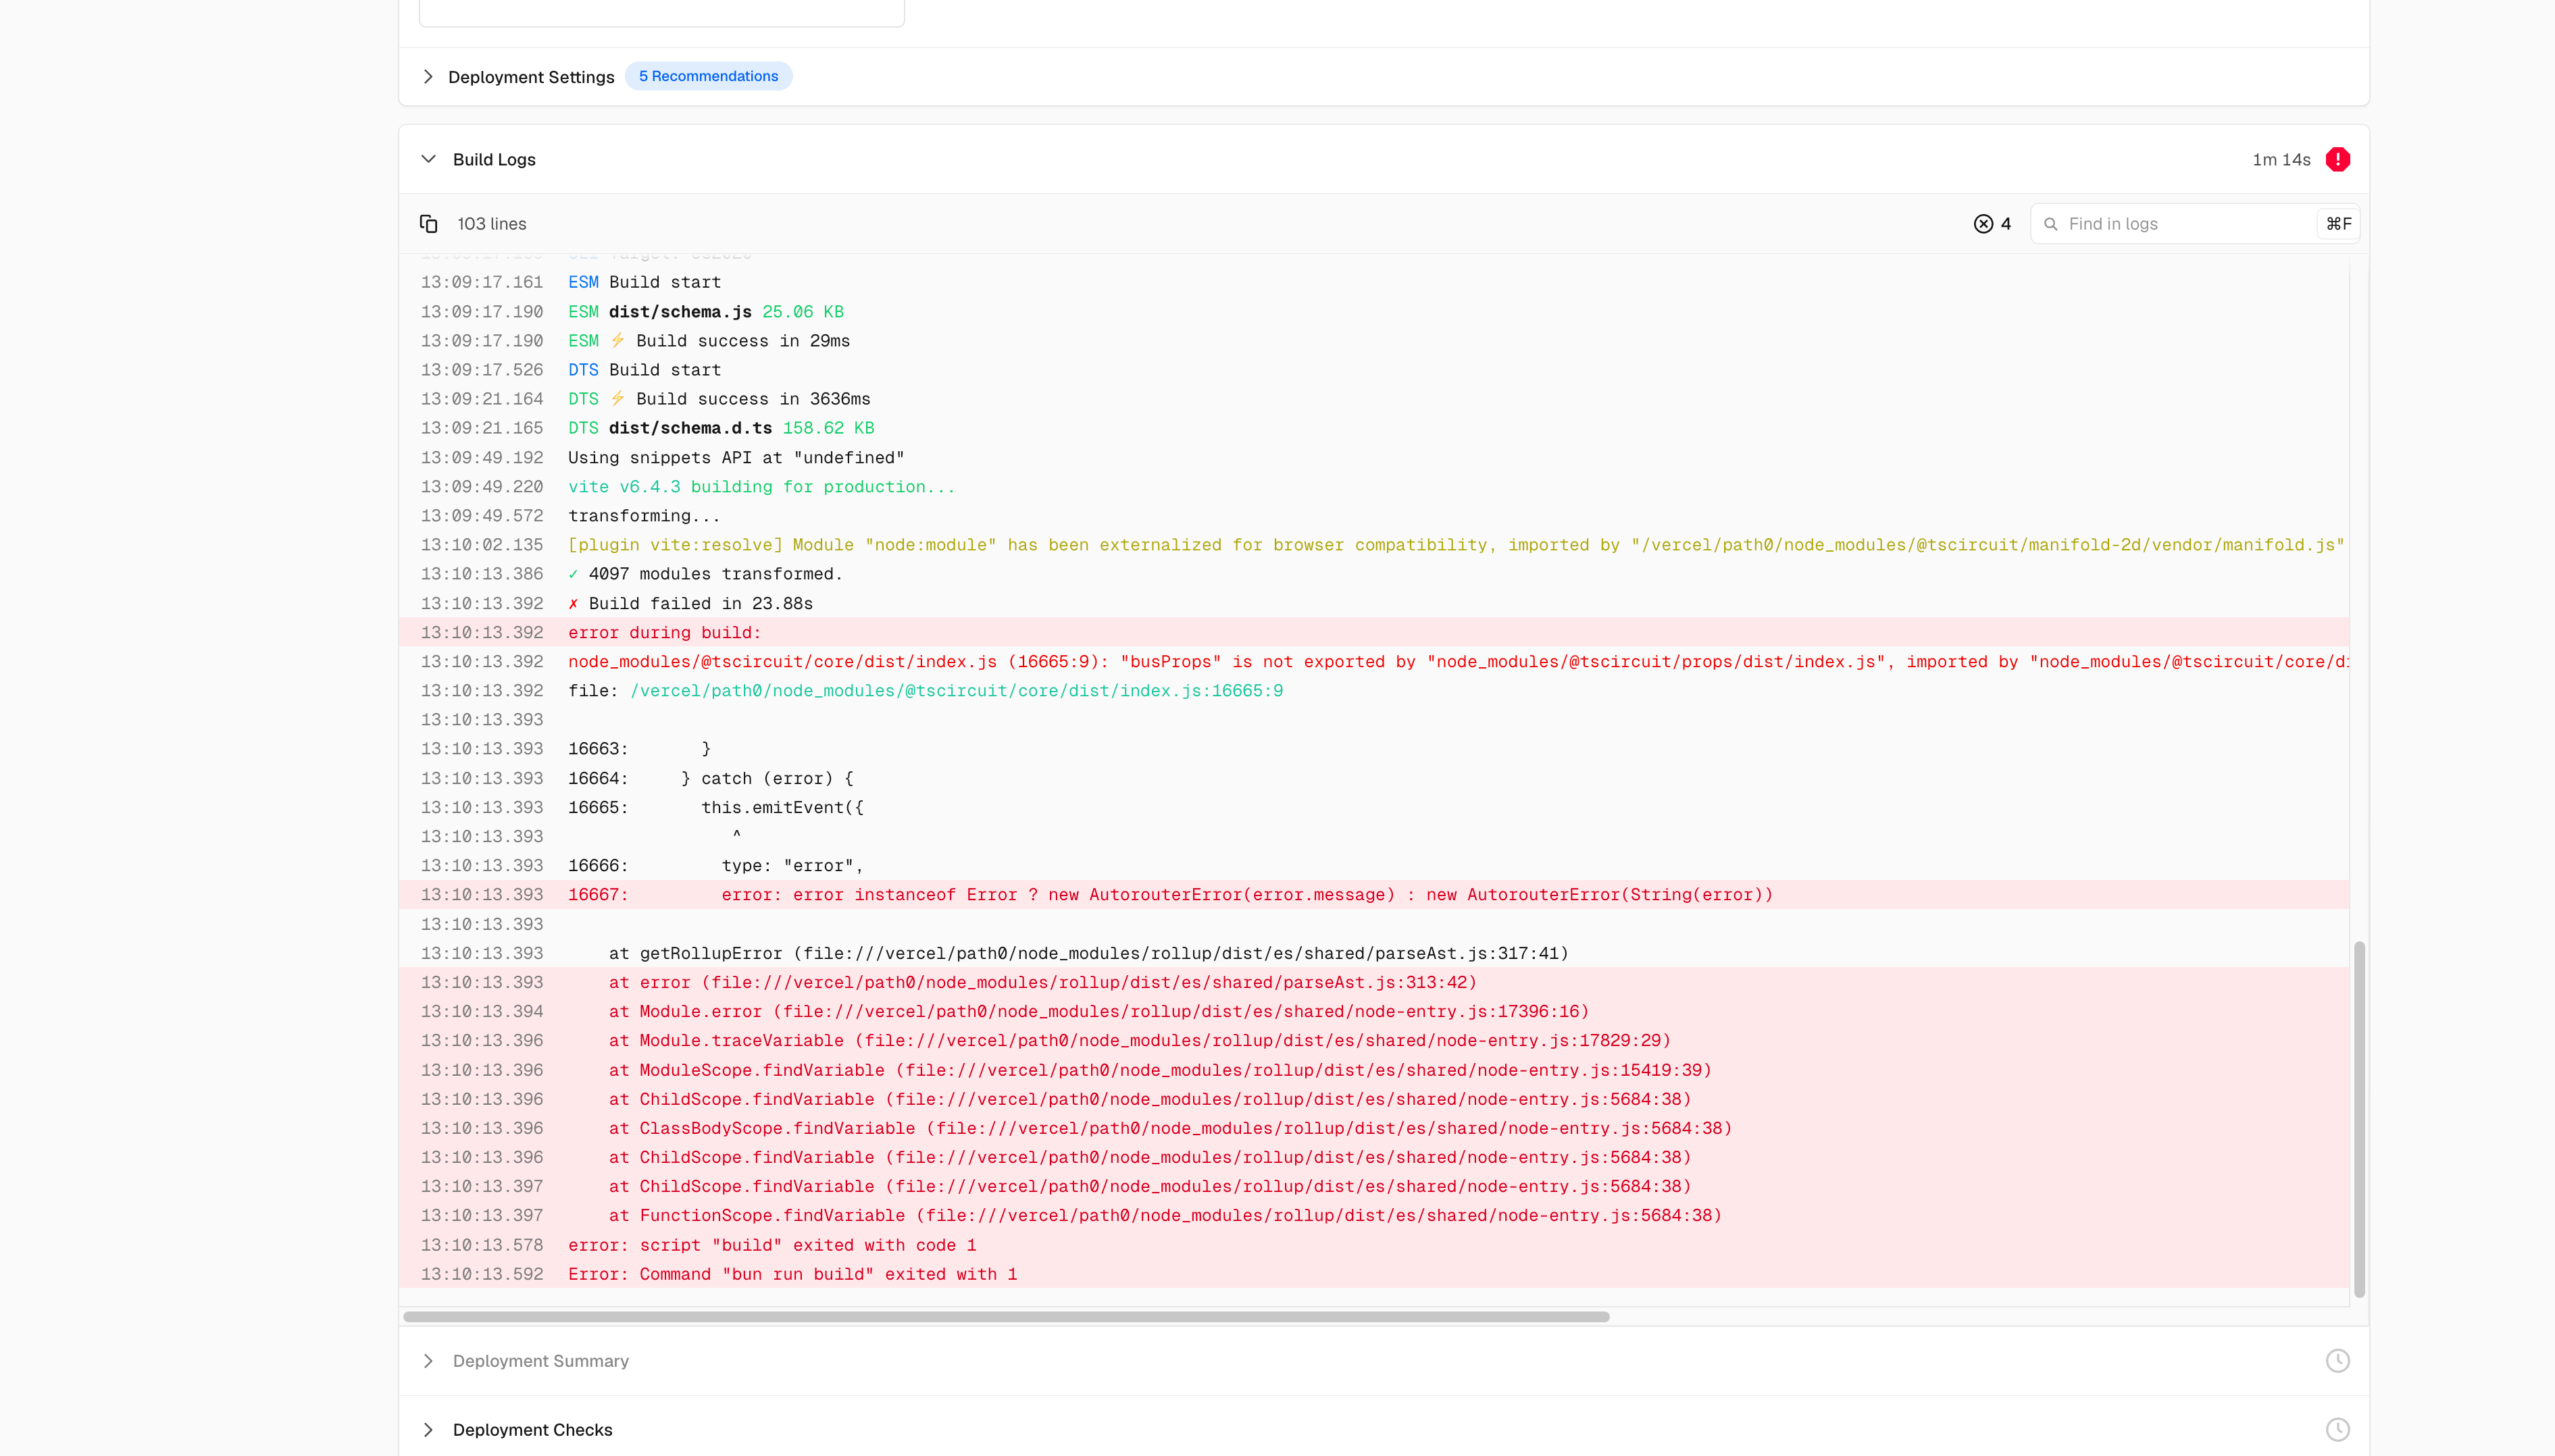Screen dimensions: 2555x1456
Task: Select the bun run build exited error line
Action: (1373, 1274)
